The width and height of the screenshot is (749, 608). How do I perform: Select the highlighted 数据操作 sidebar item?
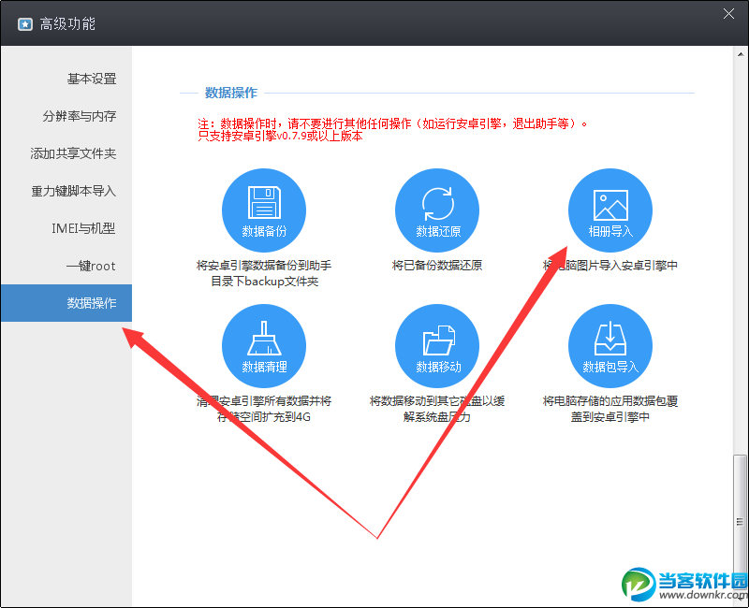click(x=66, y=303)
